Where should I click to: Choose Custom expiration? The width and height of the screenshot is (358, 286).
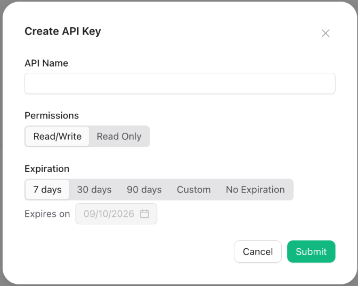(193, 190)
